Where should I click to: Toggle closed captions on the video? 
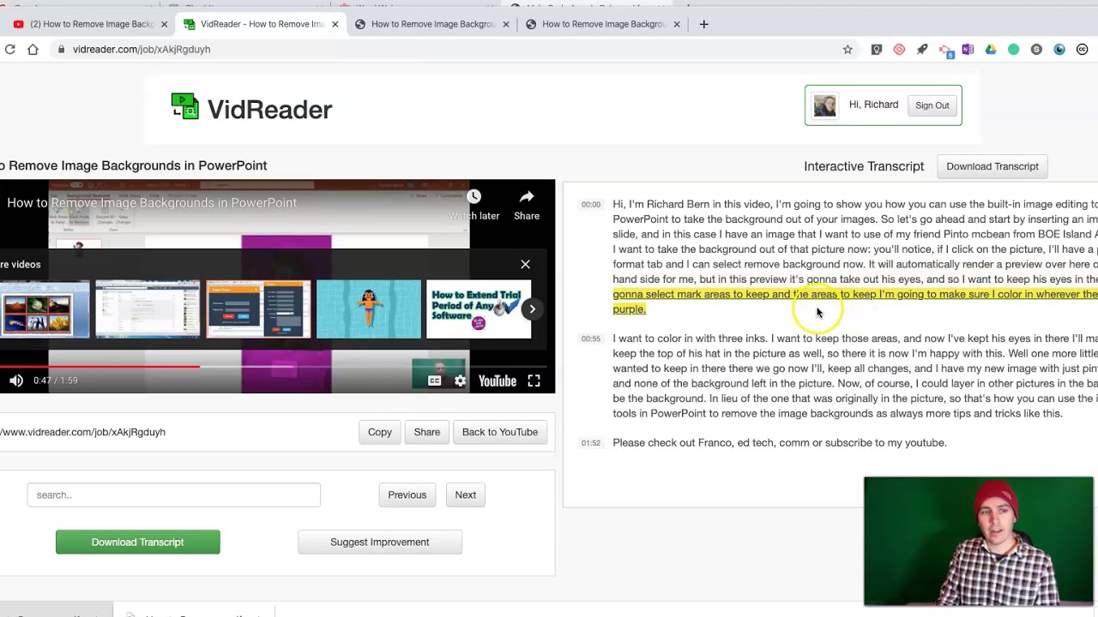point(435,380)
